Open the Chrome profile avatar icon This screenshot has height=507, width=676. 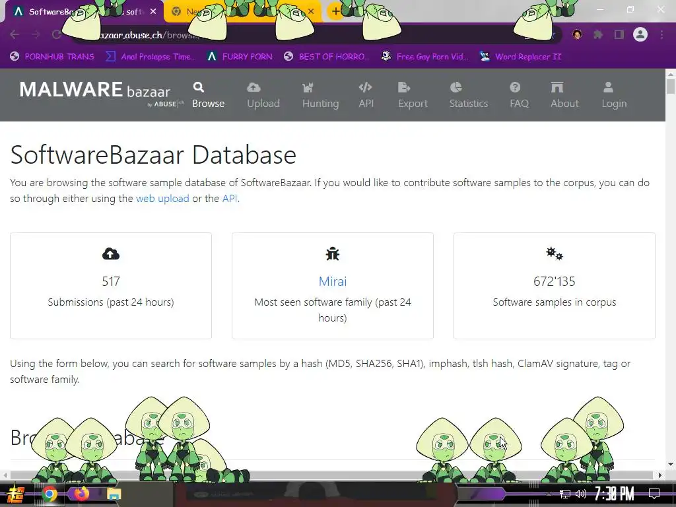[640, 34]
